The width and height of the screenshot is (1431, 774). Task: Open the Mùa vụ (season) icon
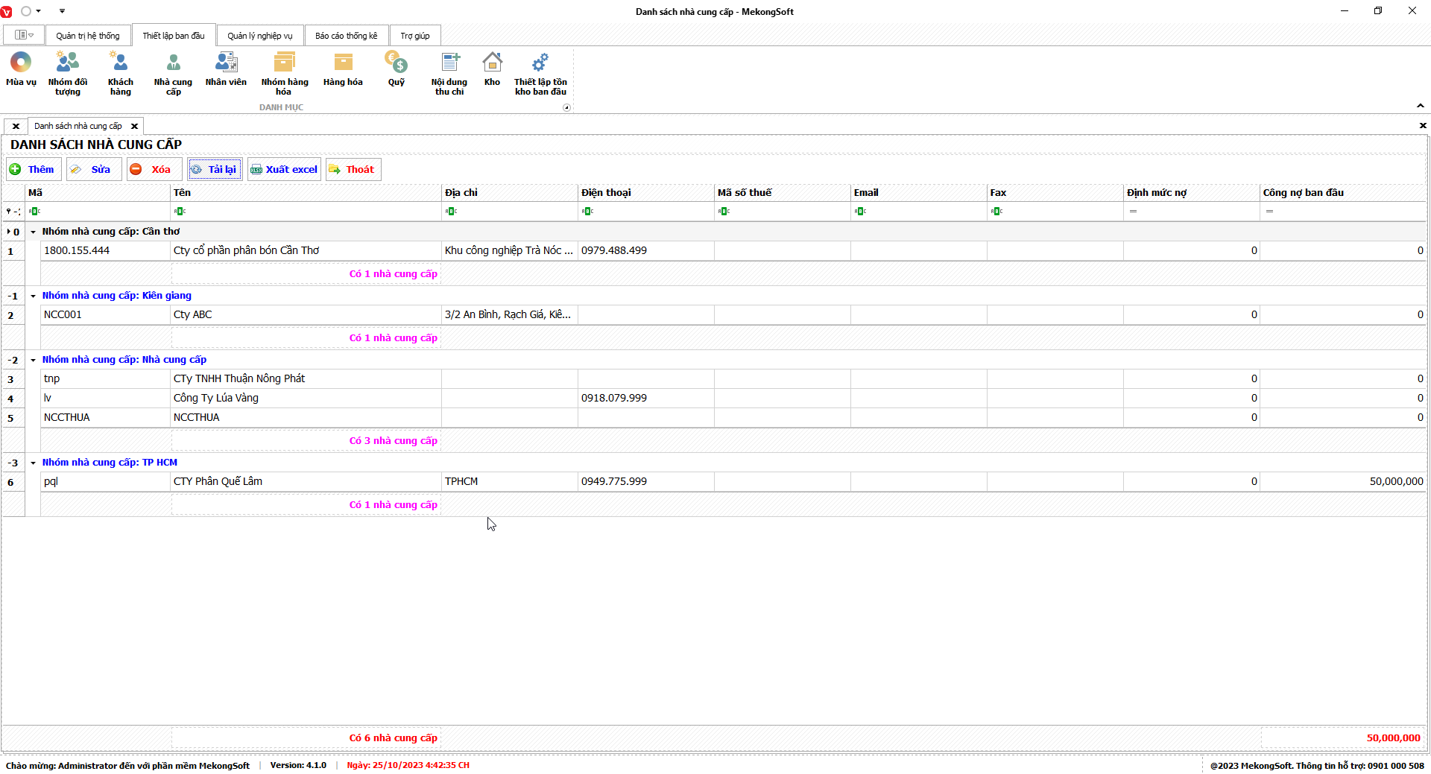[21, 69]
